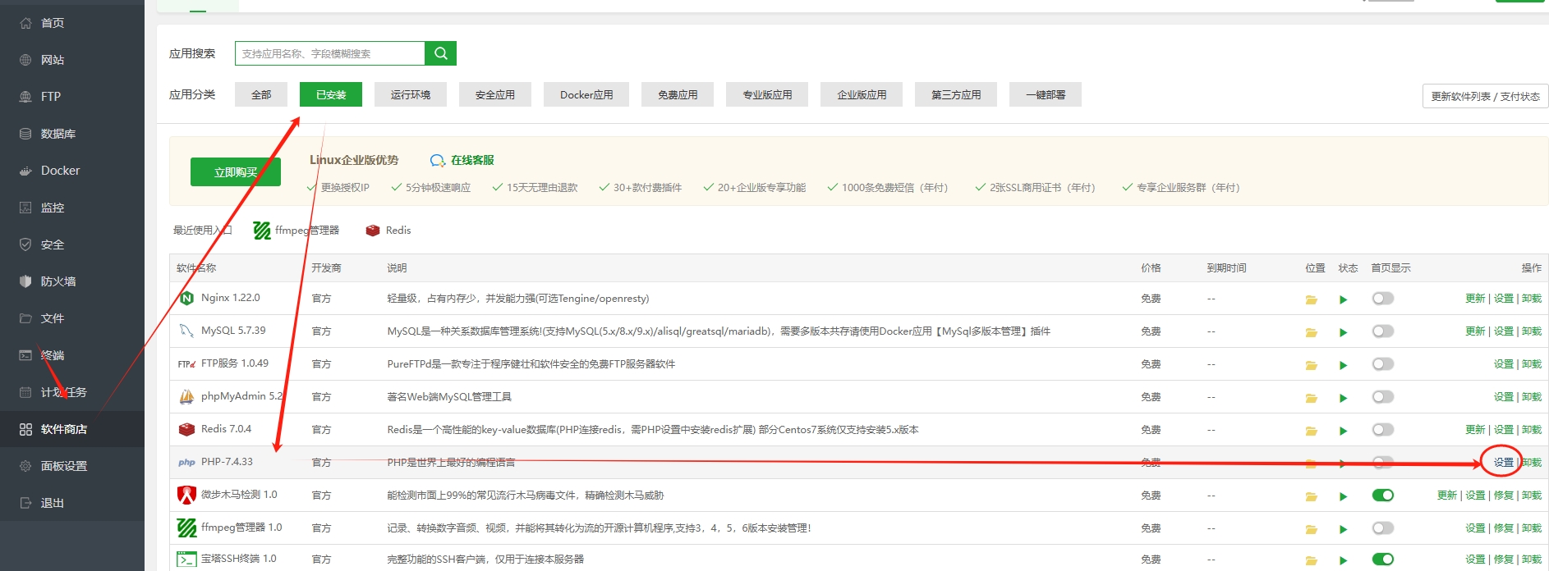The width and height of the screenshot is (1549, 571).
Task: Click 设置 link for PHP-7.4.33
Action: 1503,463
